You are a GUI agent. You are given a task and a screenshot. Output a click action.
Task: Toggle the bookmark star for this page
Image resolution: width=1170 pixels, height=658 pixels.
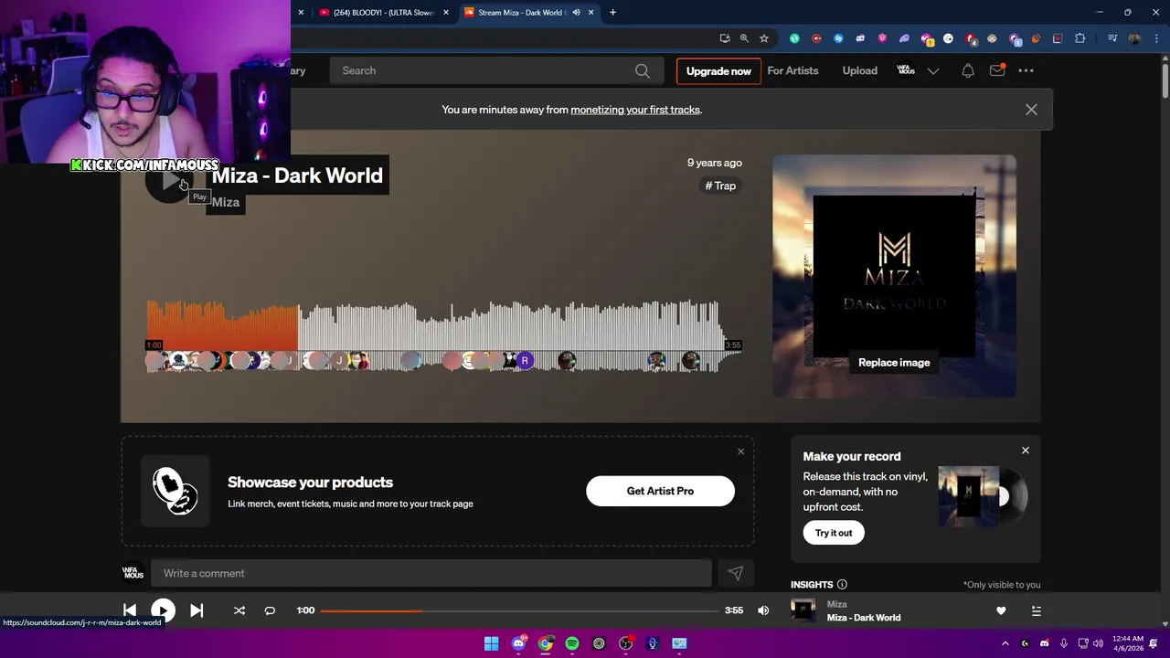click(764, 38)
